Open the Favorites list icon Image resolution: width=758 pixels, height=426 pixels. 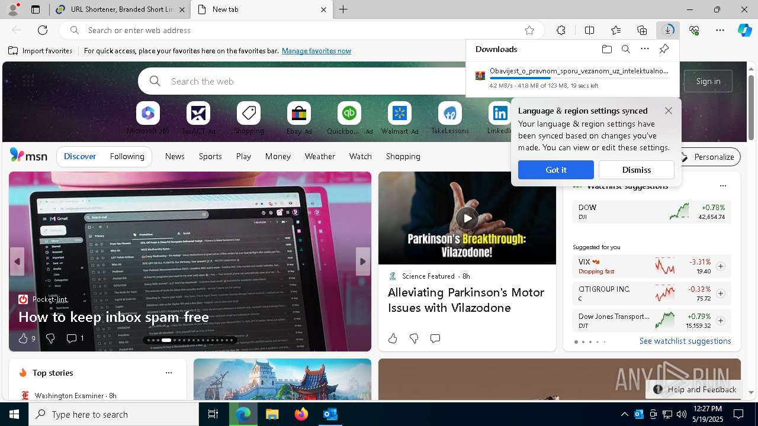click(x=616, y=30)
